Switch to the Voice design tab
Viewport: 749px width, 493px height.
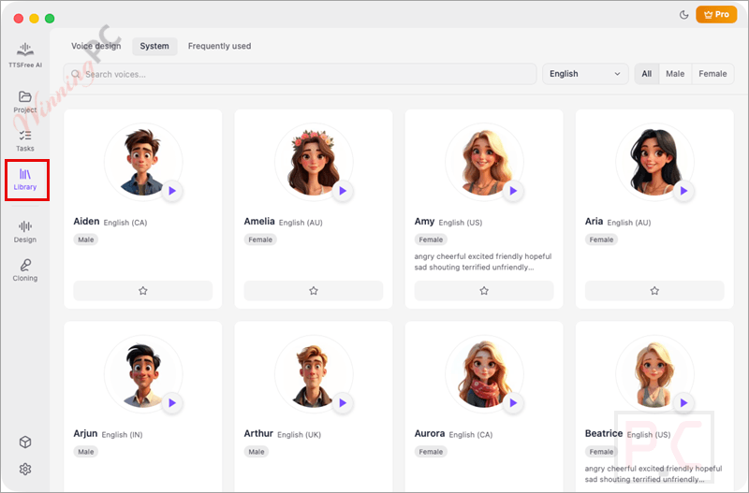coord(96,46)
